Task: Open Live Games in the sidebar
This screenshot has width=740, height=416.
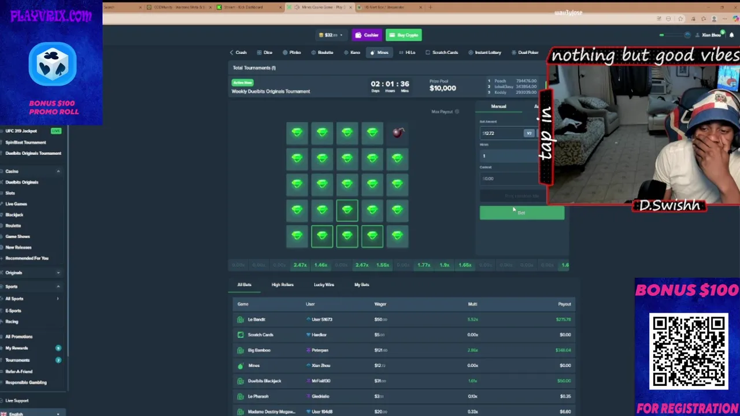Action: pyautogui.click(x=16, y=204)
